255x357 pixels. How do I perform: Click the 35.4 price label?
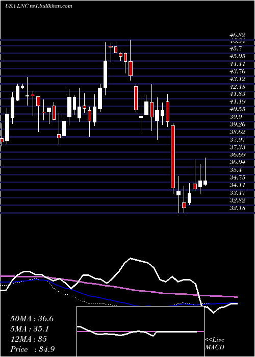236,170
